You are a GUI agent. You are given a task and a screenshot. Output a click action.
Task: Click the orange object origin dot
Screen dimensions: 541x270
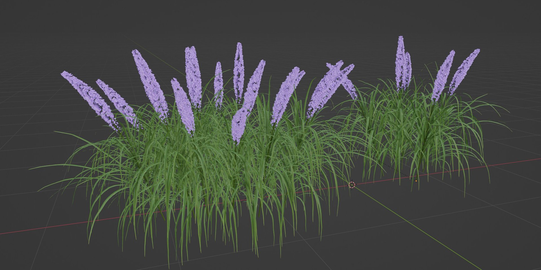coord(416,181)
